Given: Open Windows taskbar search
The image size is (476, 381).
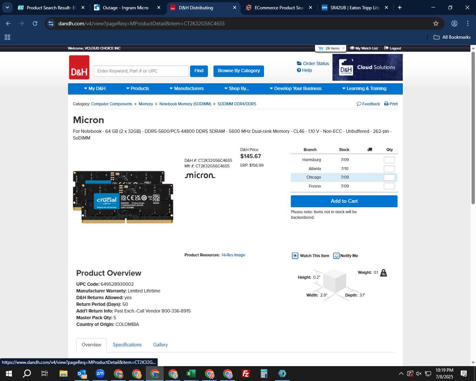Looking at the screenshot, I should (x=27, y=374).
